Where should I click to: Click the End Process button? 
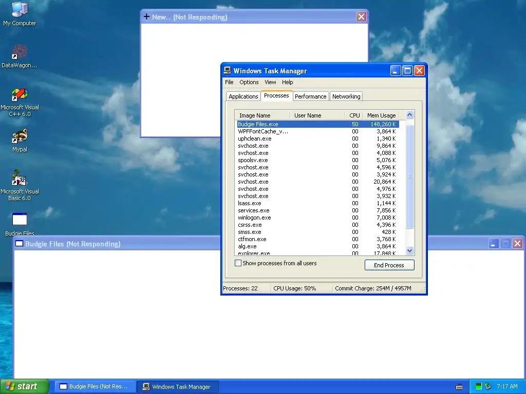click(x=389, y=265)
